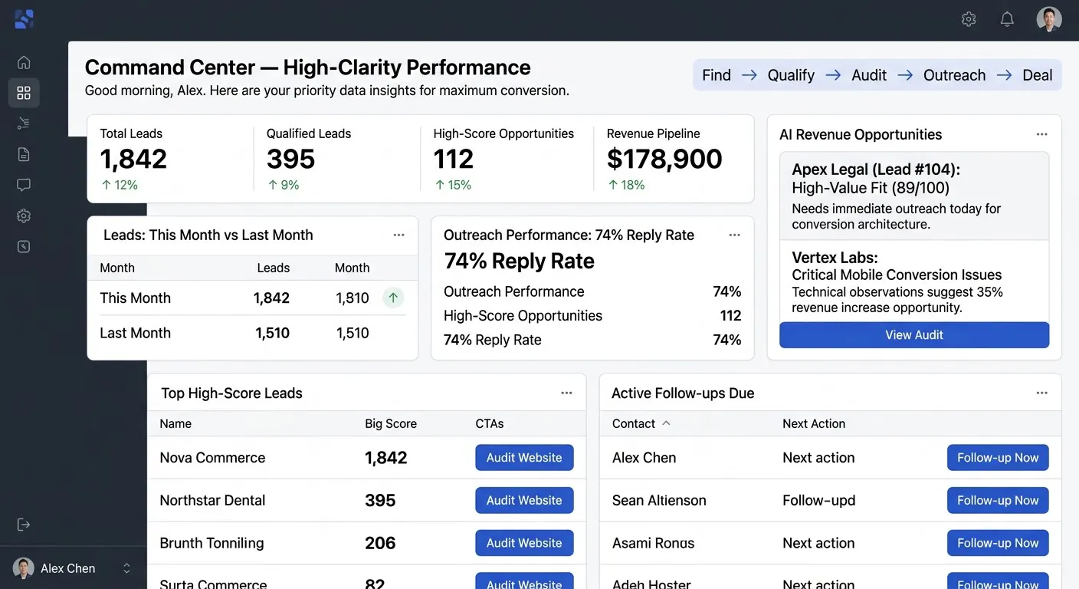Expand the Alex Chen account switcher chevron
The width and height of the screenshot is (1079, 589).
click(127, 568)
